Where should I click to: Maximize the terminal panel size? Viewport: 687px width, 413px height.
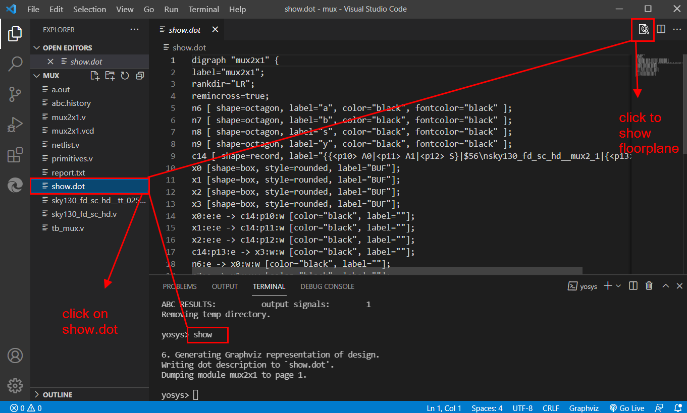665,286
